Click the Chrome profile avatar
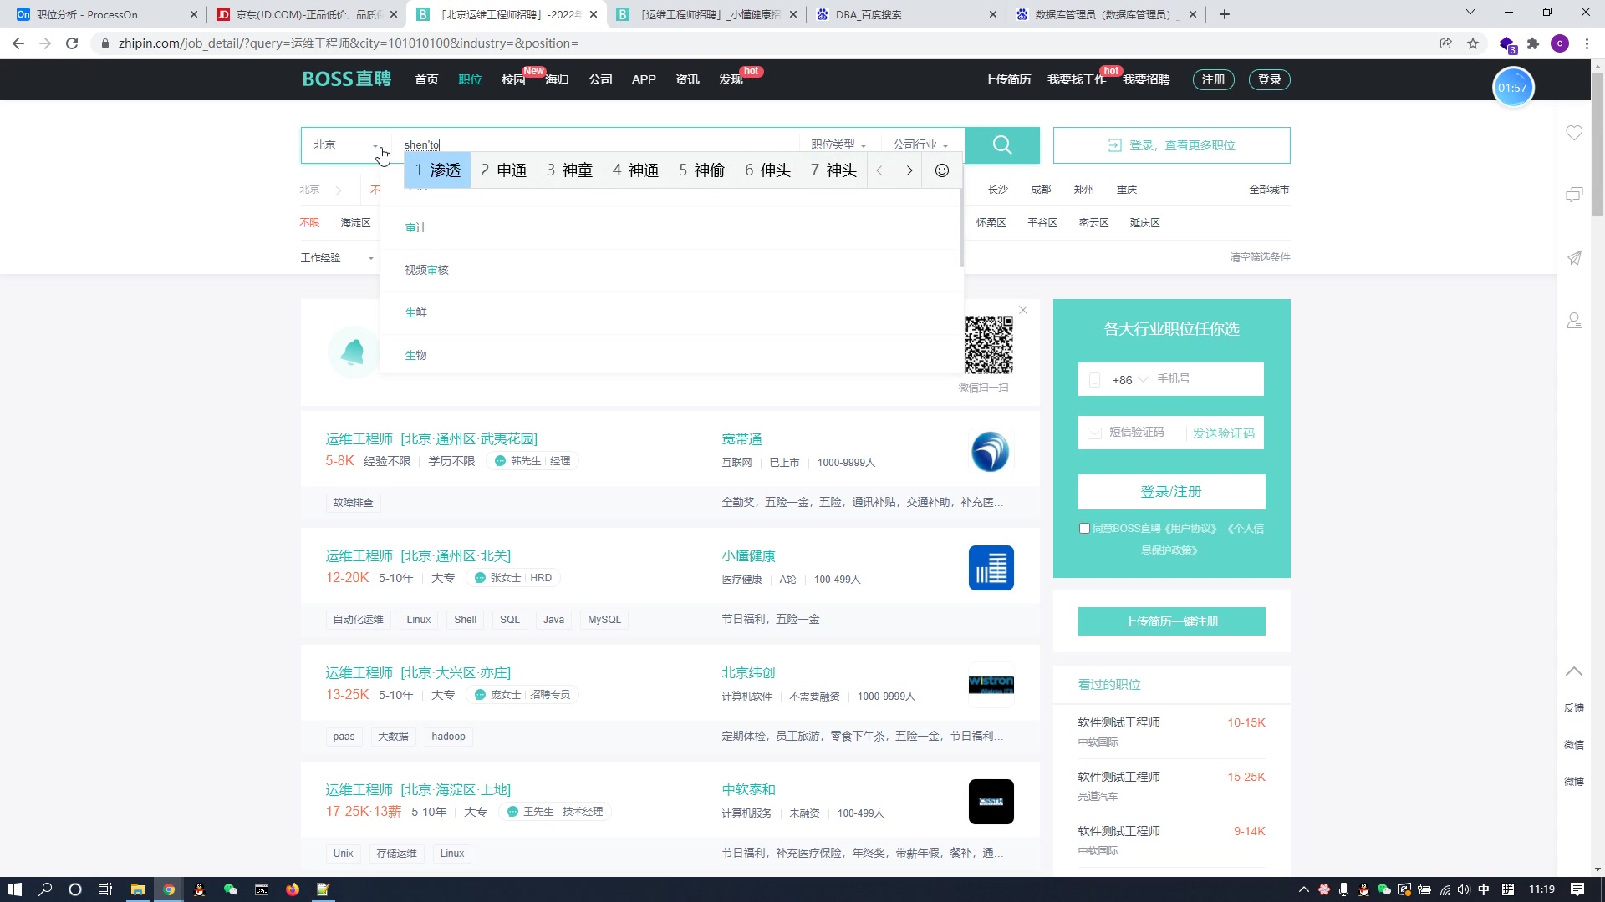1605x902 pixels. pos(1560,43)
